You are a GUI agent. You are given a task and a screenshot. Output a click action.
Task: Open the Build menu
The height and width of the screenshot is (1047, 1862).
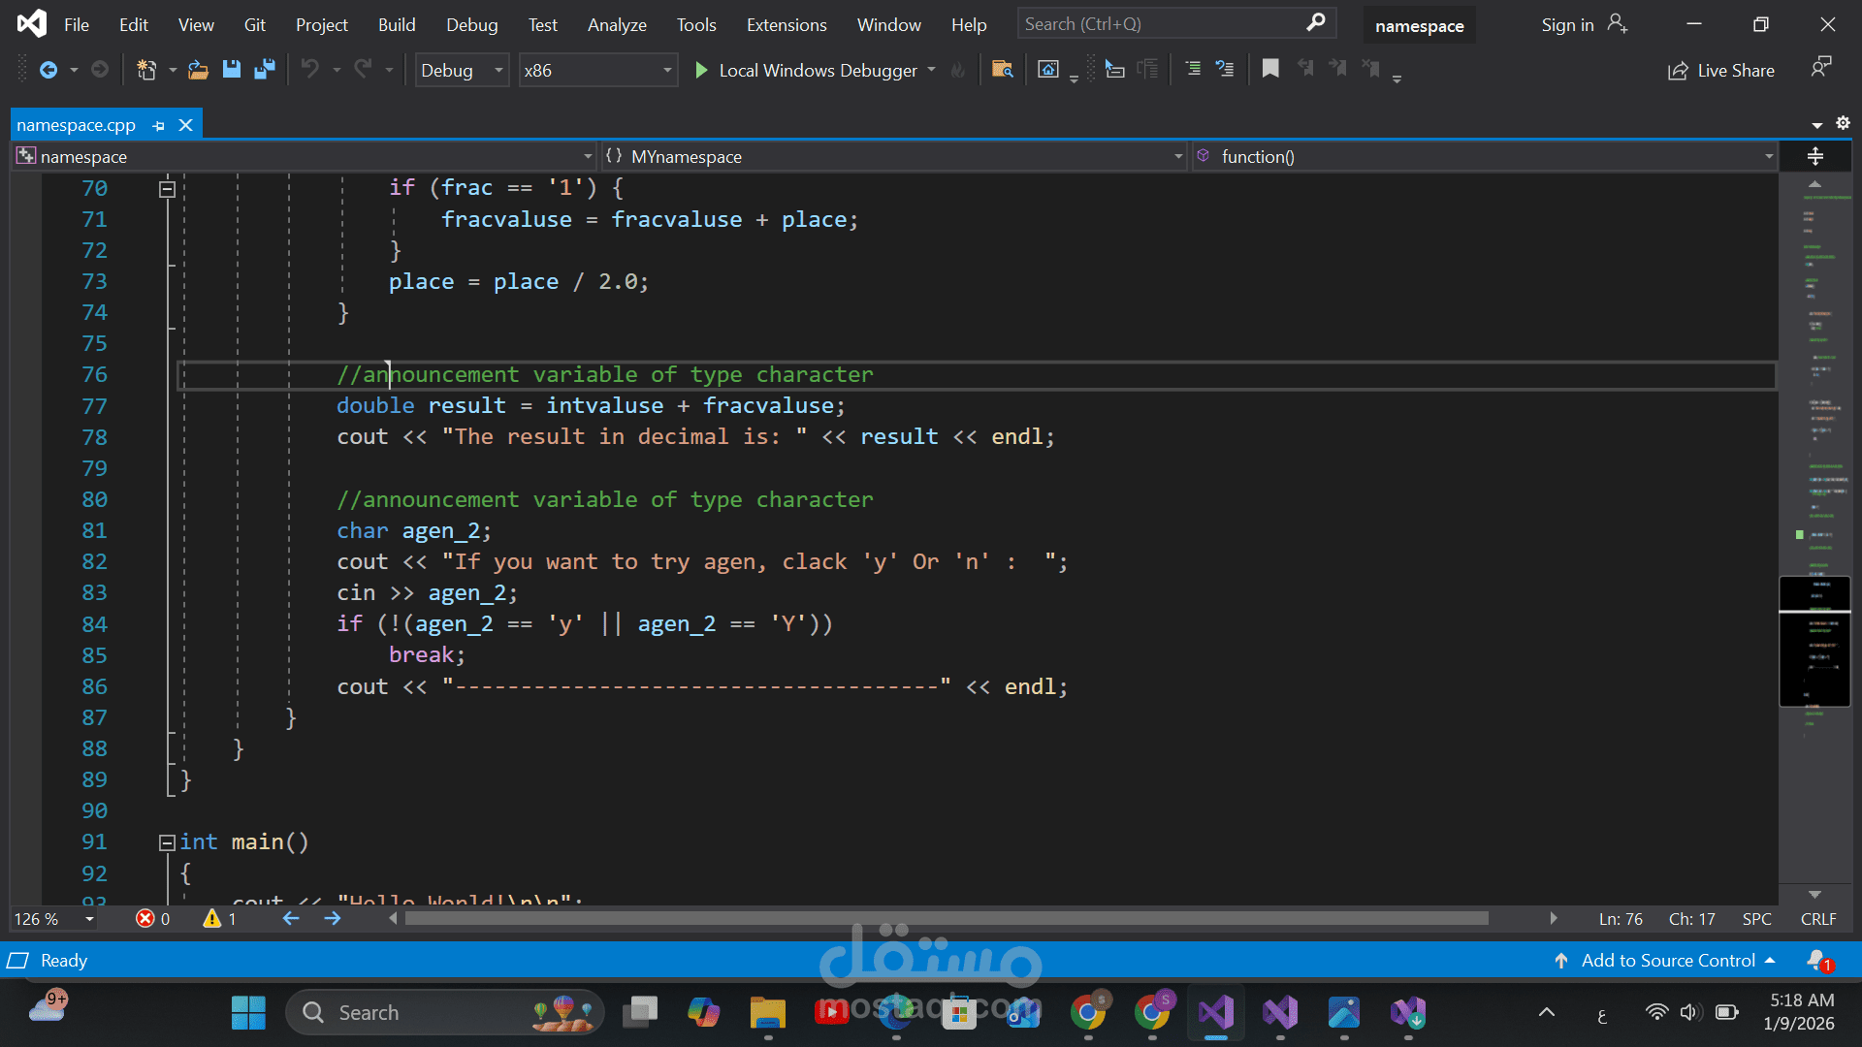click(x=396, y=25)
